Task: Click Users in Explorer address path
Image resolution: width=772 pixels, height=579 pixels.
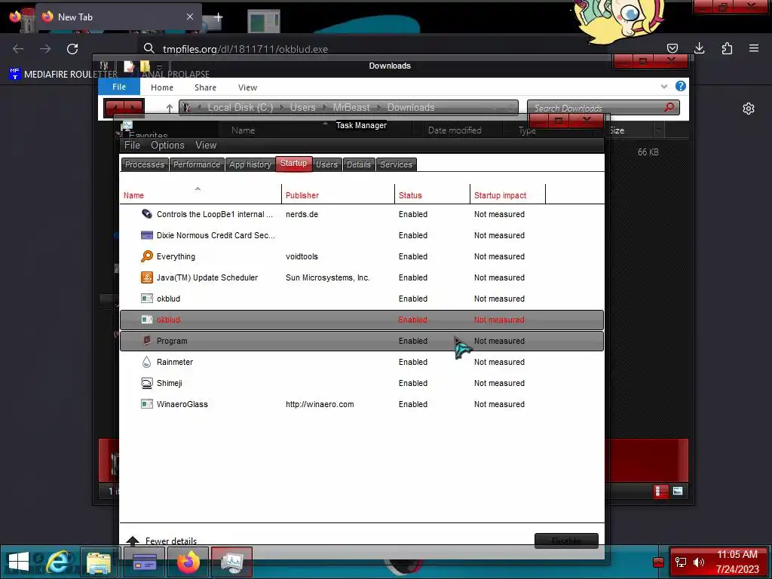Action: coord(302,107)
